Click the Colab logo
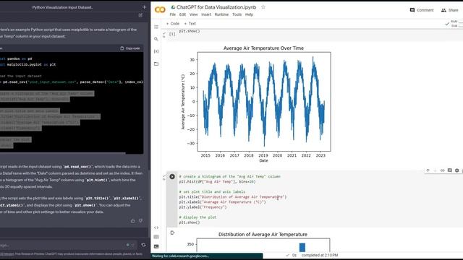The width and height of the screenshot is (463, 260). [160, 9]
